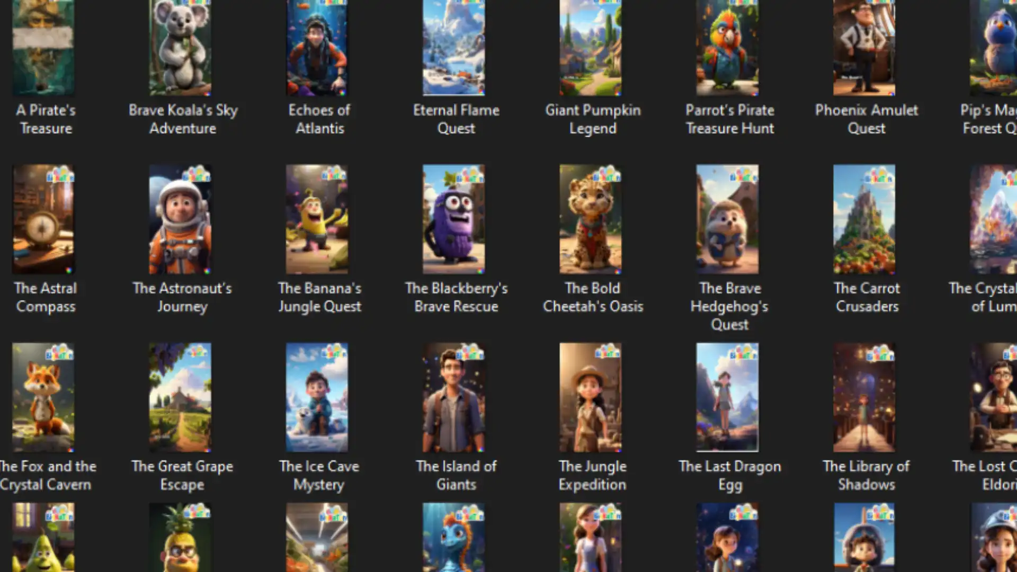Viewport: 1017px width, 572px height.
Task: Click the 'The Ice Cave Mystery' file name
Action: pyautogui.click(x=319, y=475)
